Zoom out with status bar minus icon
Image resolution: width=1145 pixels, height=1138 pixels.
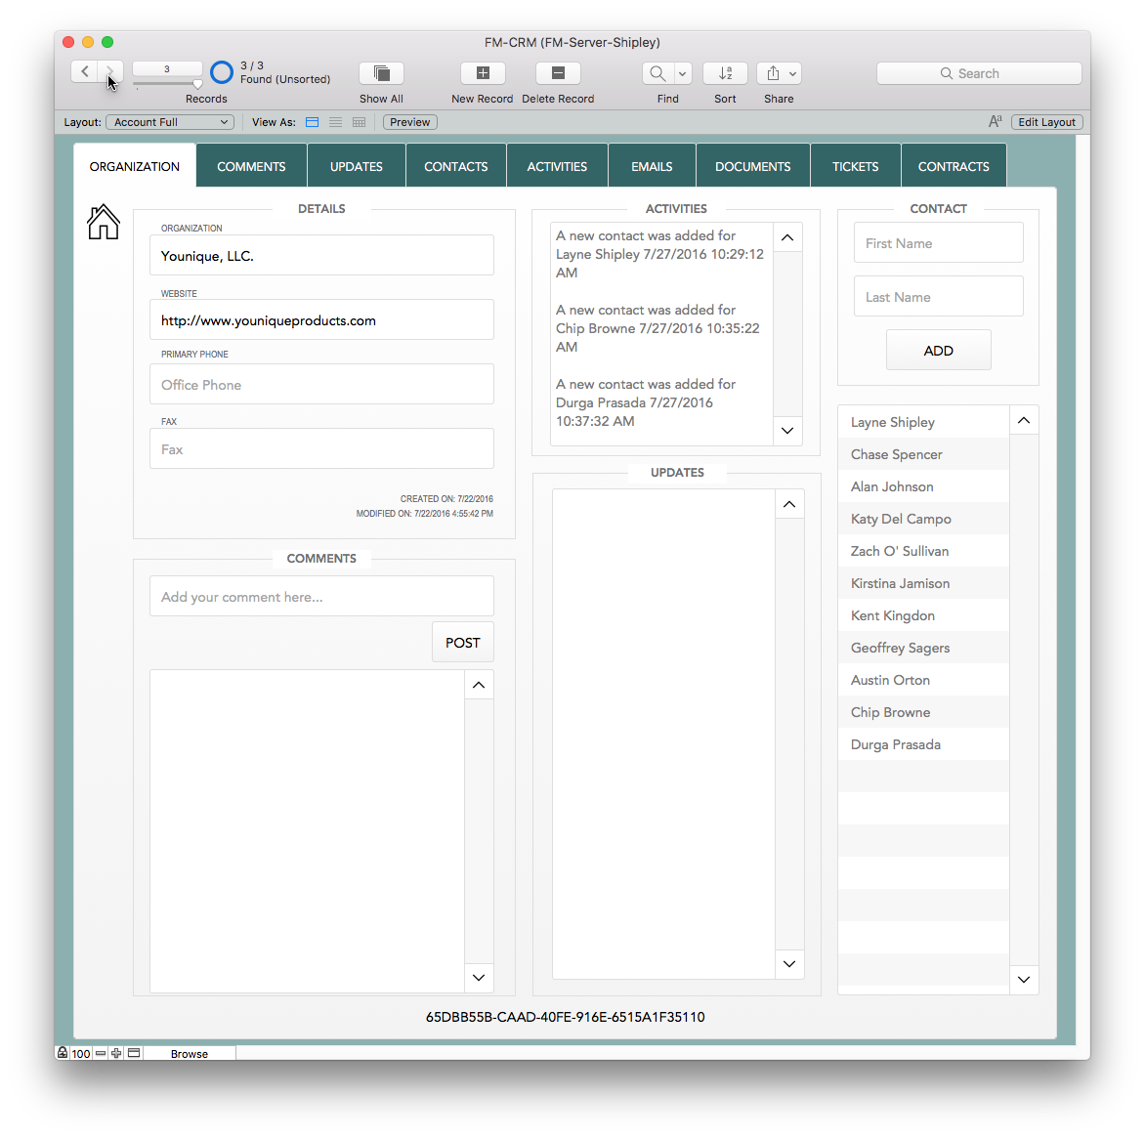tap(101, 1053)
